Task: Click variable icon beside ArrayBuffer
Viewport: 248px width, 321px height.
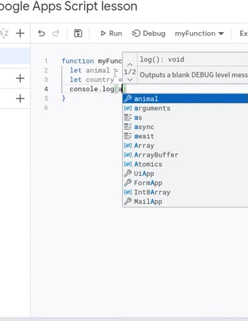Action: pos(128,154)
